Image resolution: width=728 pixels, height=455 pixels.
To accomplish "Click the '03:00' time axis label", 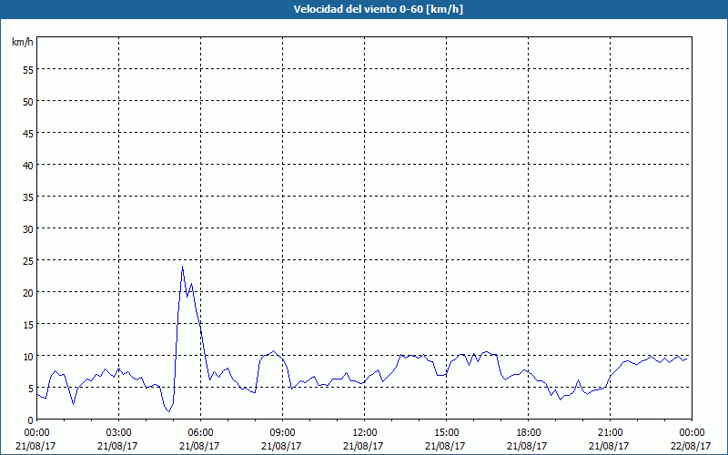I will pos(119,433).
